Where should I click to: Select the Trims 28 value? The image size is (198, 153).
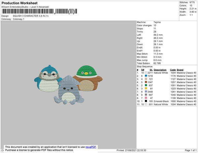click(x=155, y=32)
